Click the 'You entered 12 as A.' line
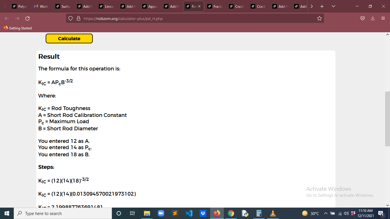This screenshot has width=390, height=219. pyautogui.click(x=64, y=141)
